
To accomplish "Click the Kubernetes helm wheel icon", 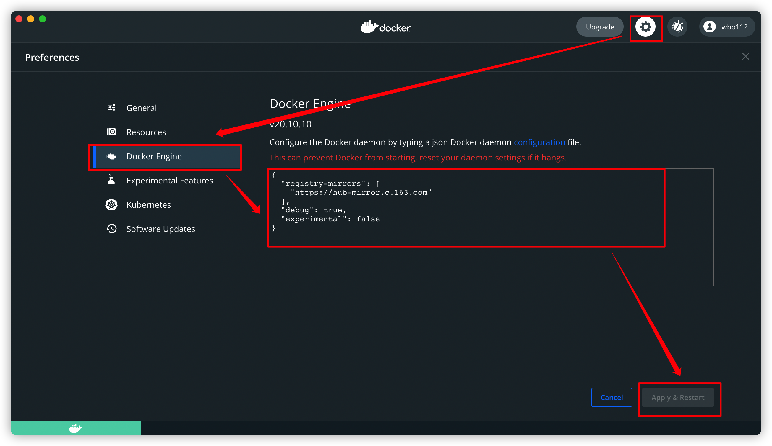I will [x=111, y=204].
